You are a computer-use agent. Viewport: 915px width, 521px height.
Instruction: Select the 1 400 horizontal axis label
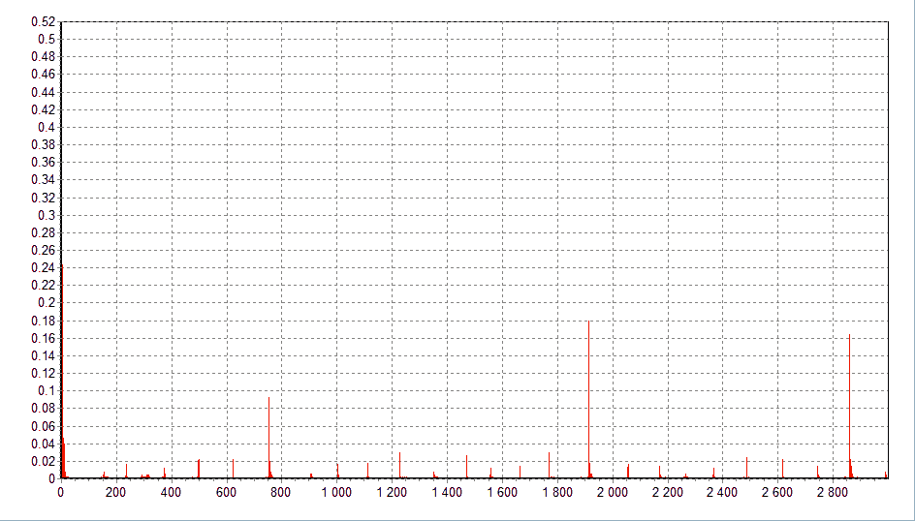coord(447,493)
